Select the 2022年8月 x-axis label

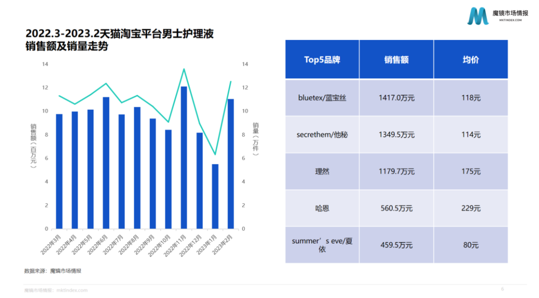(x=129, y=245)
